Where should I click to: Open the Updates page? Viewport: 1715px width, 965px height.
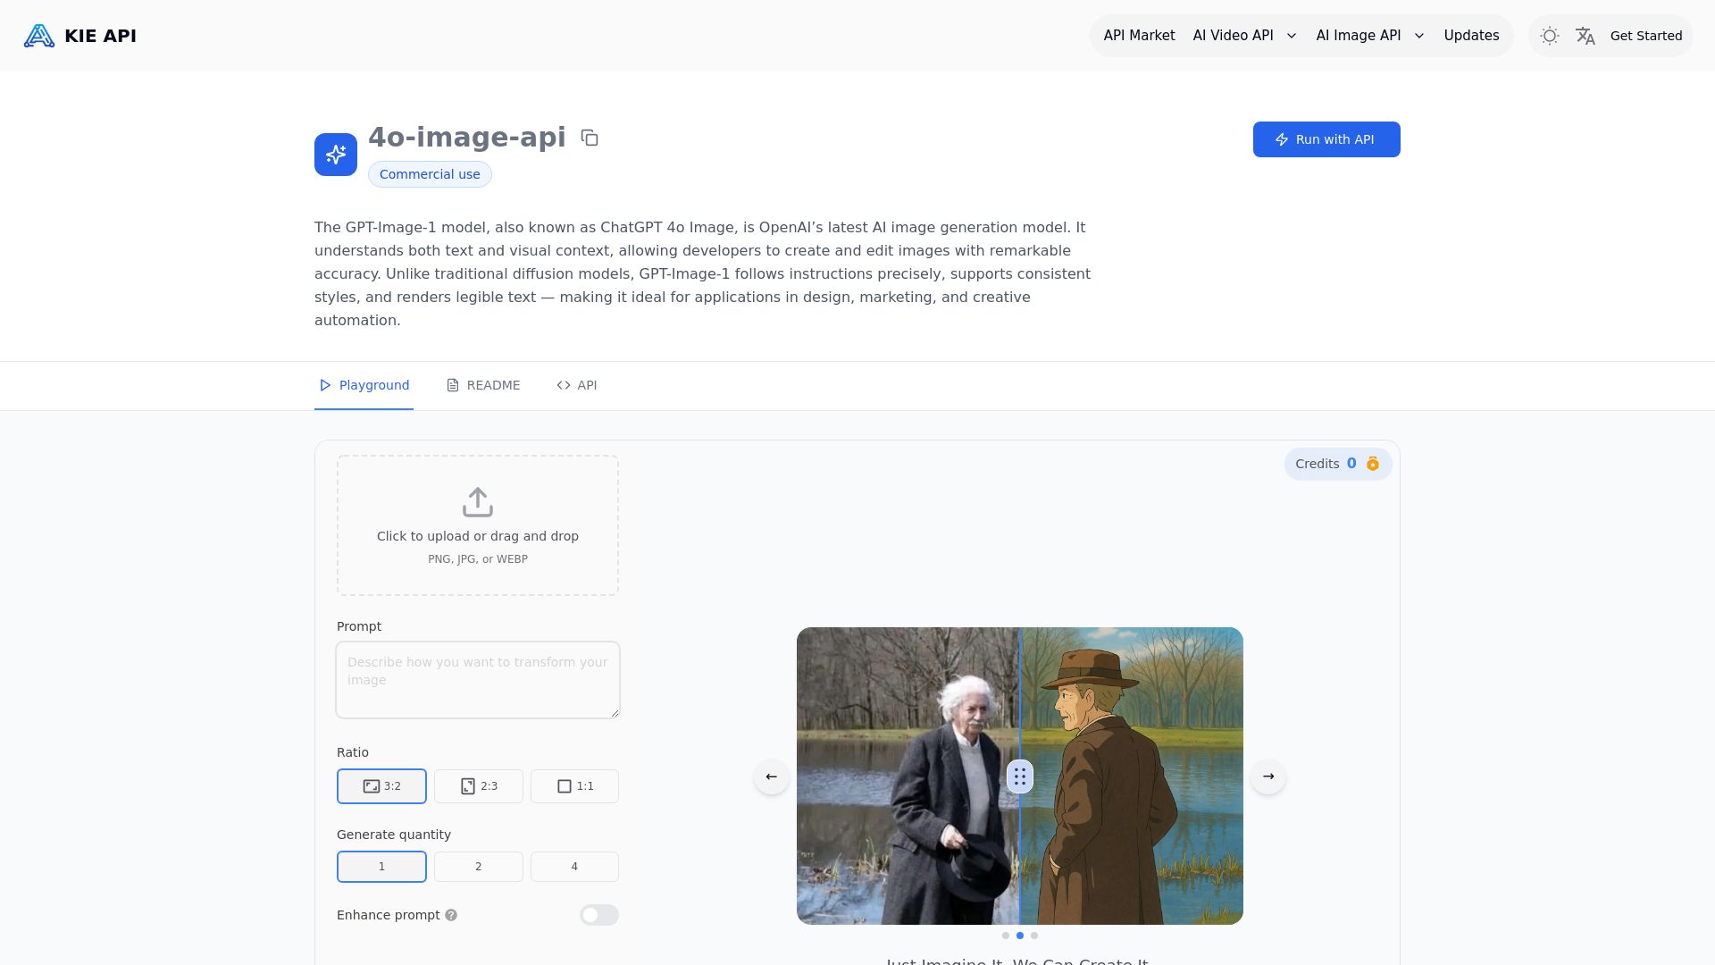pos(1471,36)
